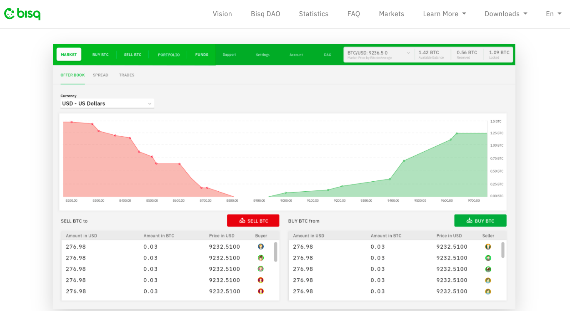Go to Statistics page
570x311 pixels.
pos(314,14)
